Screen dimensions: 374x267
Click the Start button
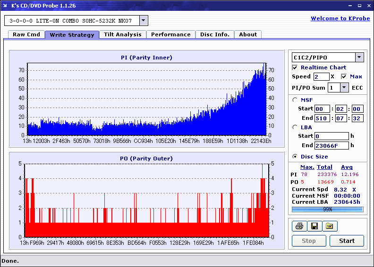[347, 241]
